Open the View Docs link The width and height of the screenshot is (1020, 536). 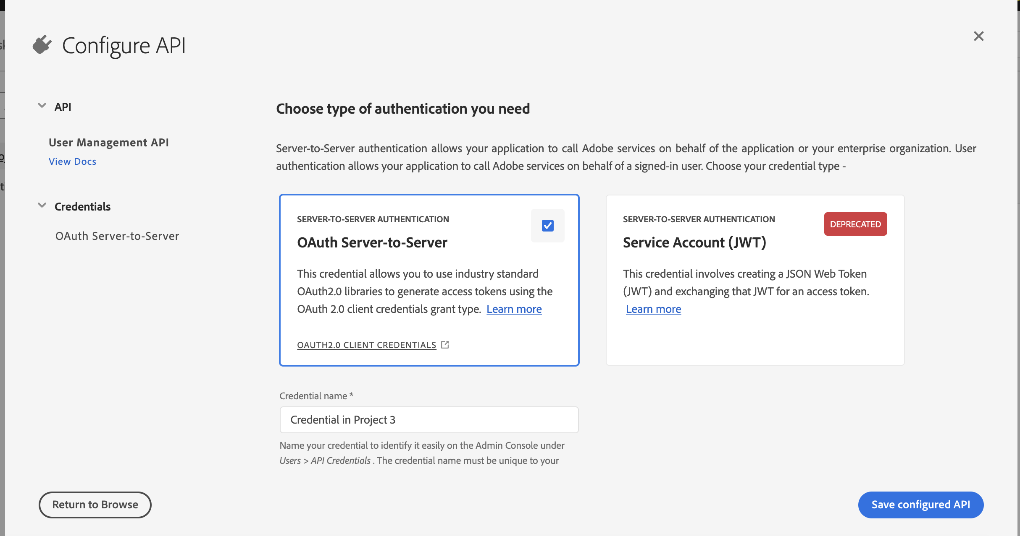[72, 161]
